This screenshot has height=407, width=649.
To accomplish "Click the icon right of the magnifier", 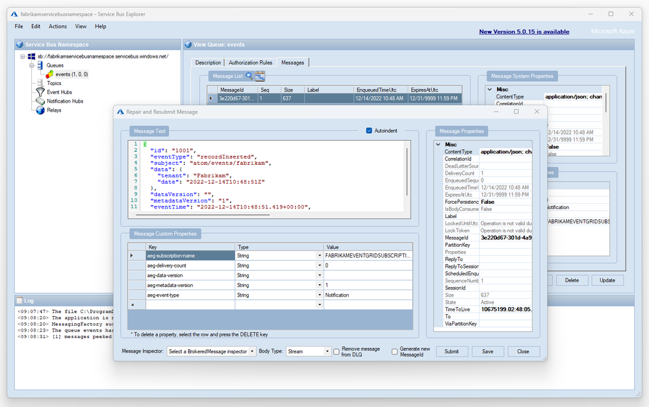I will (259, 76).
